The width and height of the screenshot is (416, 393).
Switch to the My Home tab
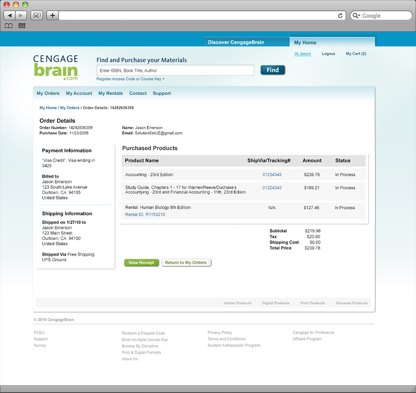pyautogui.click(x=332, y=42)
